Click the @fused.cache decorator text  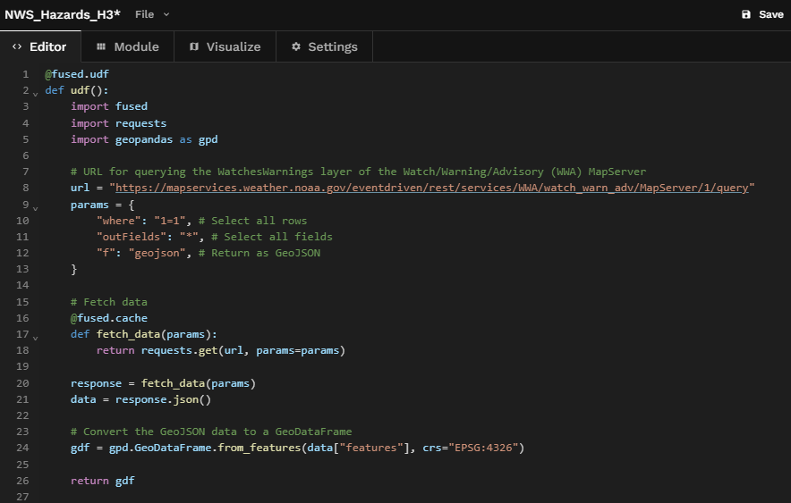click(108, 318)
